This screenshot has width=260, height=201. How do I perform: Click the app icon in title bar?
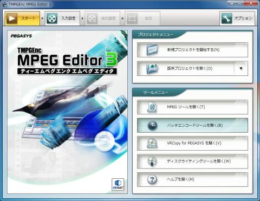tap(5, 4)
